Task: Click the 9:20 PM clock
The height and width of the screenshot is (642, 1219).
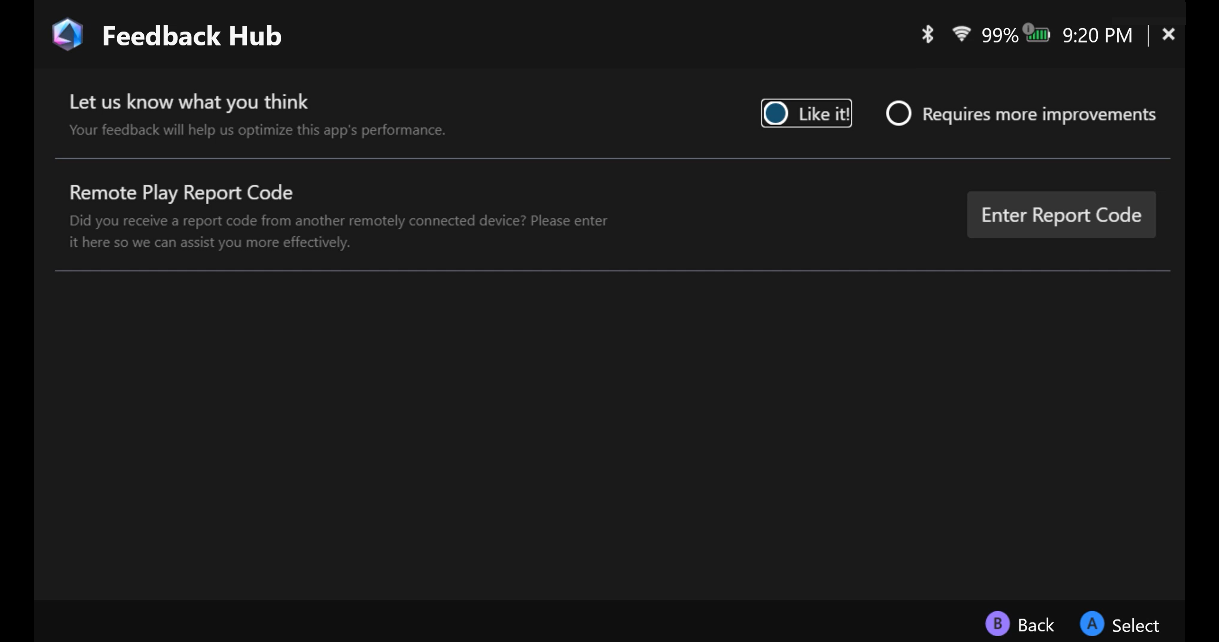Action: [1097, 36]
